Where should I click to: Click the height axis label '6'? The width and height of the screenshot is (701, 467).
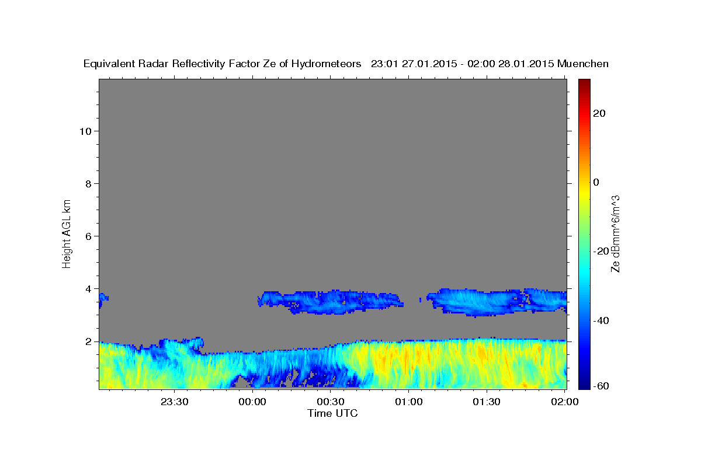tap(89, 236)
